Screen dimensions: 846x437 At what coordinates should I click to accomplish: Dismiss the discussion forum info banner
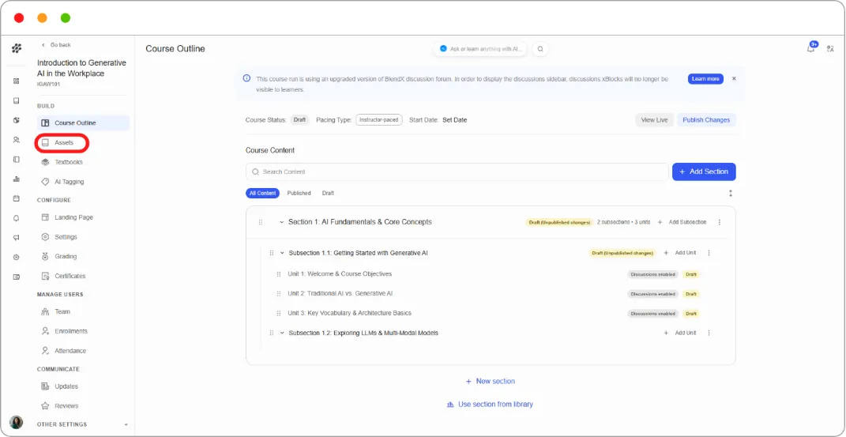click(x=734, y=79)
